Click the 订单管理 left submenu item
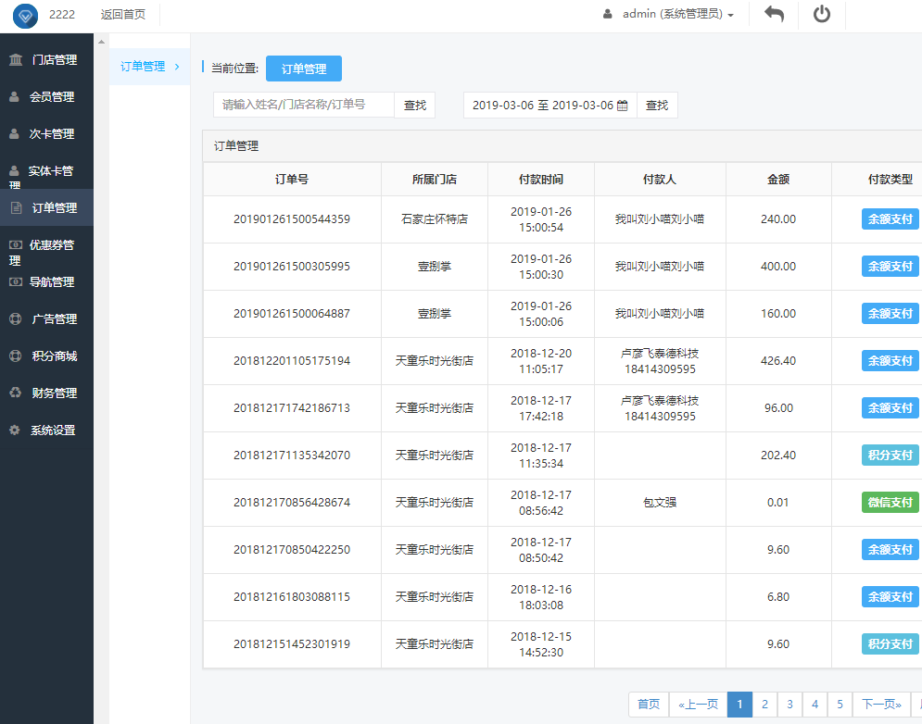Viewport: 922px width, 724px height. (149, 67)
